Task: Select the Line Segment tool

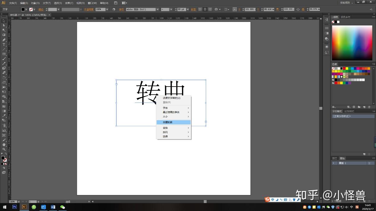Action: 4,49
